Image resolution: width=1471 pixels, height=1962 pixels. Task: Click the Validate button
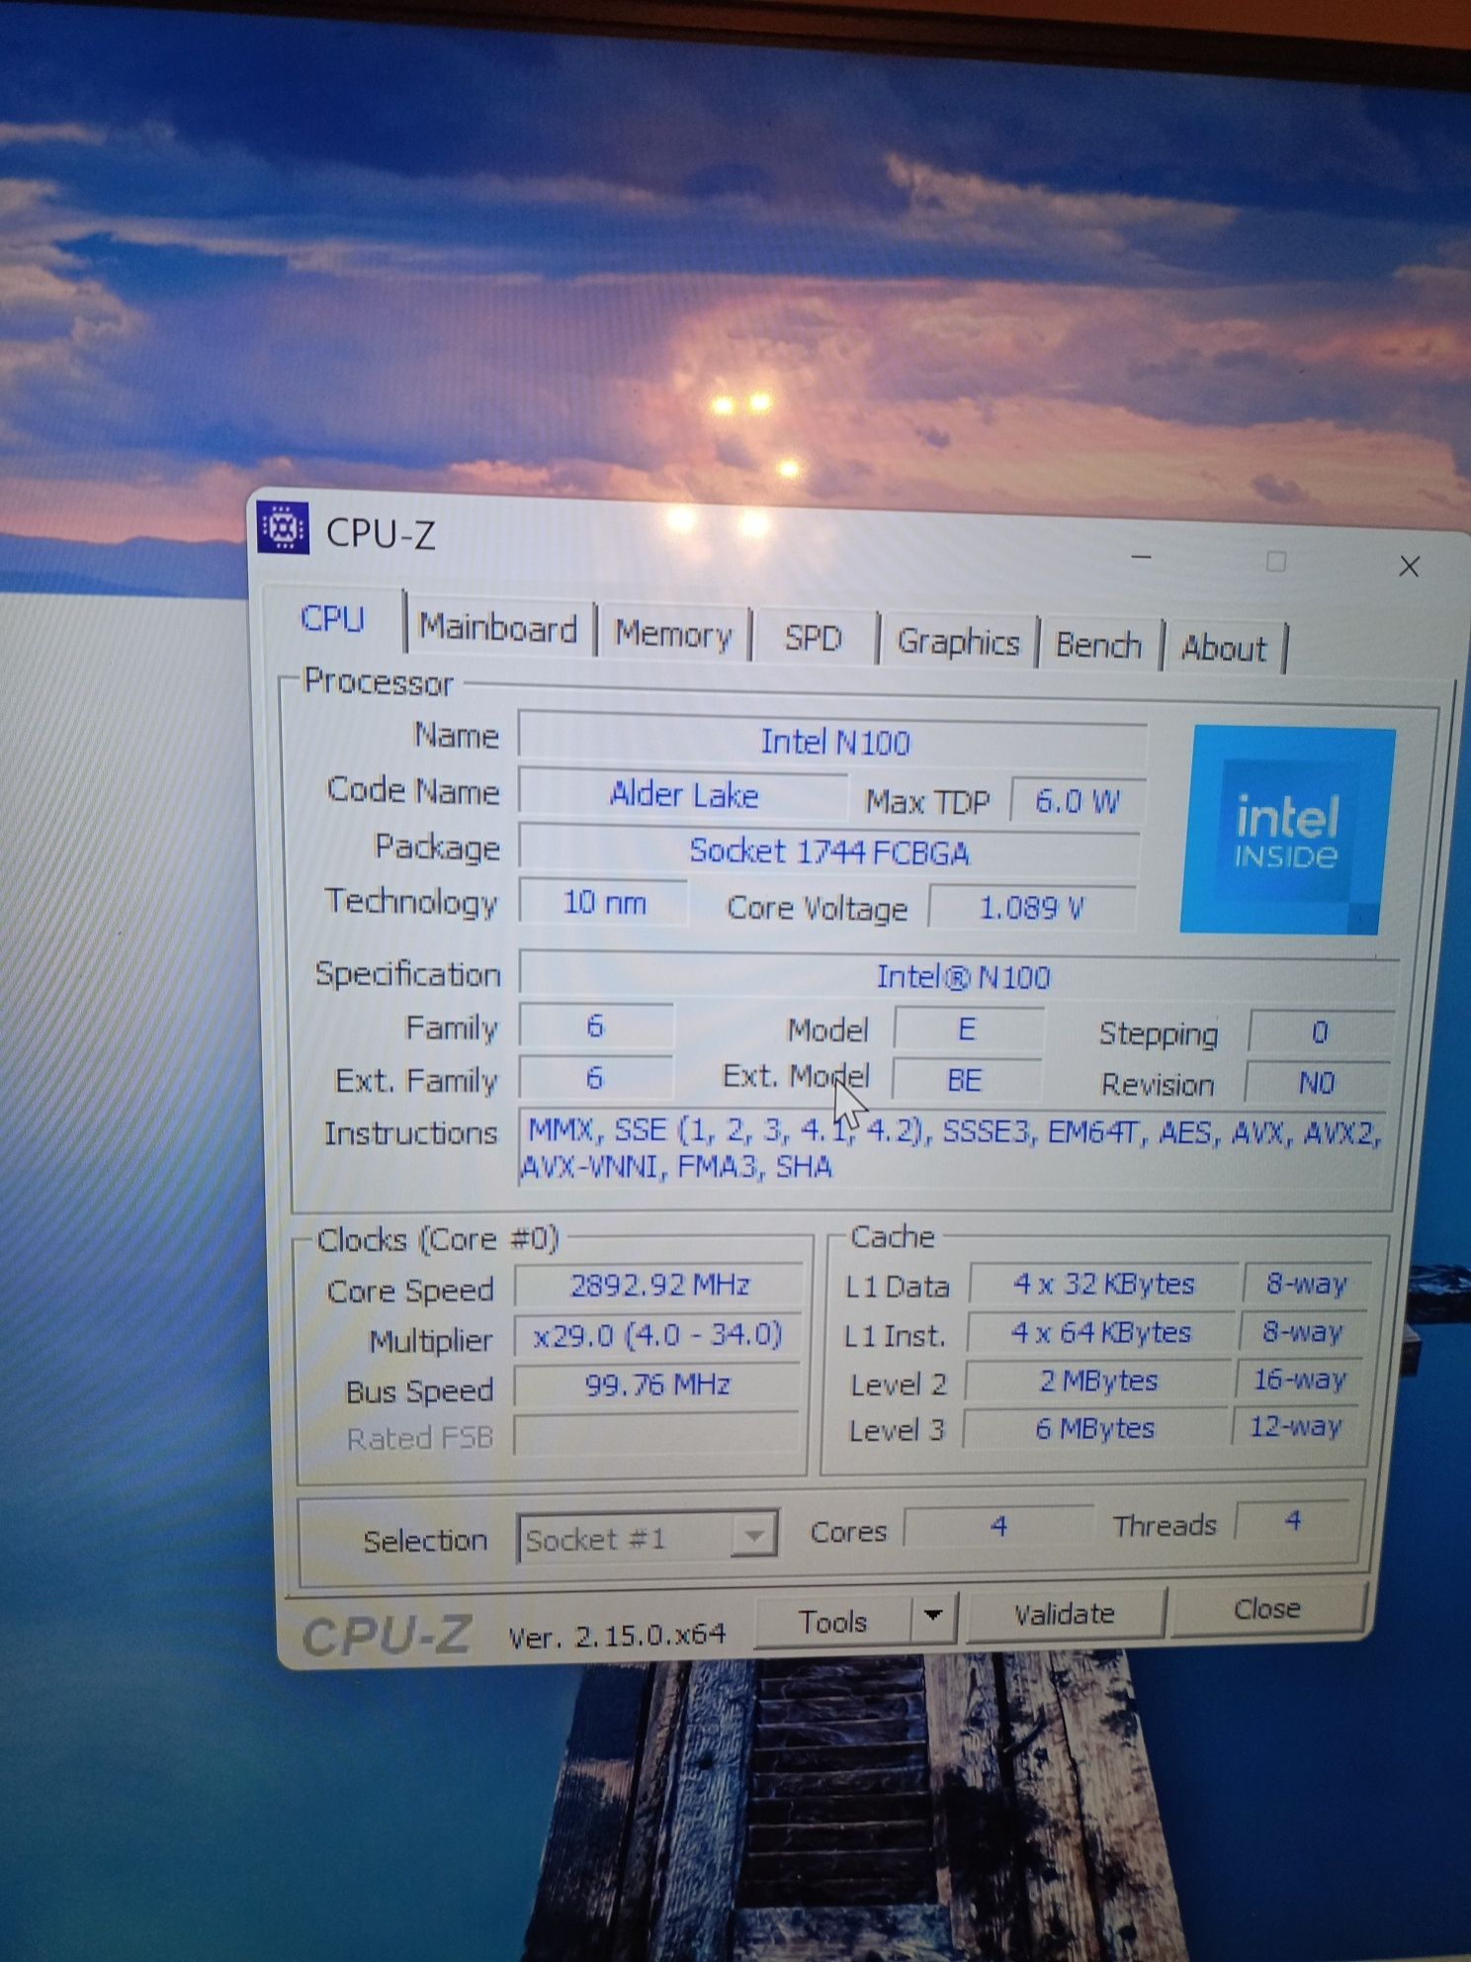tap(1065, 1614)
